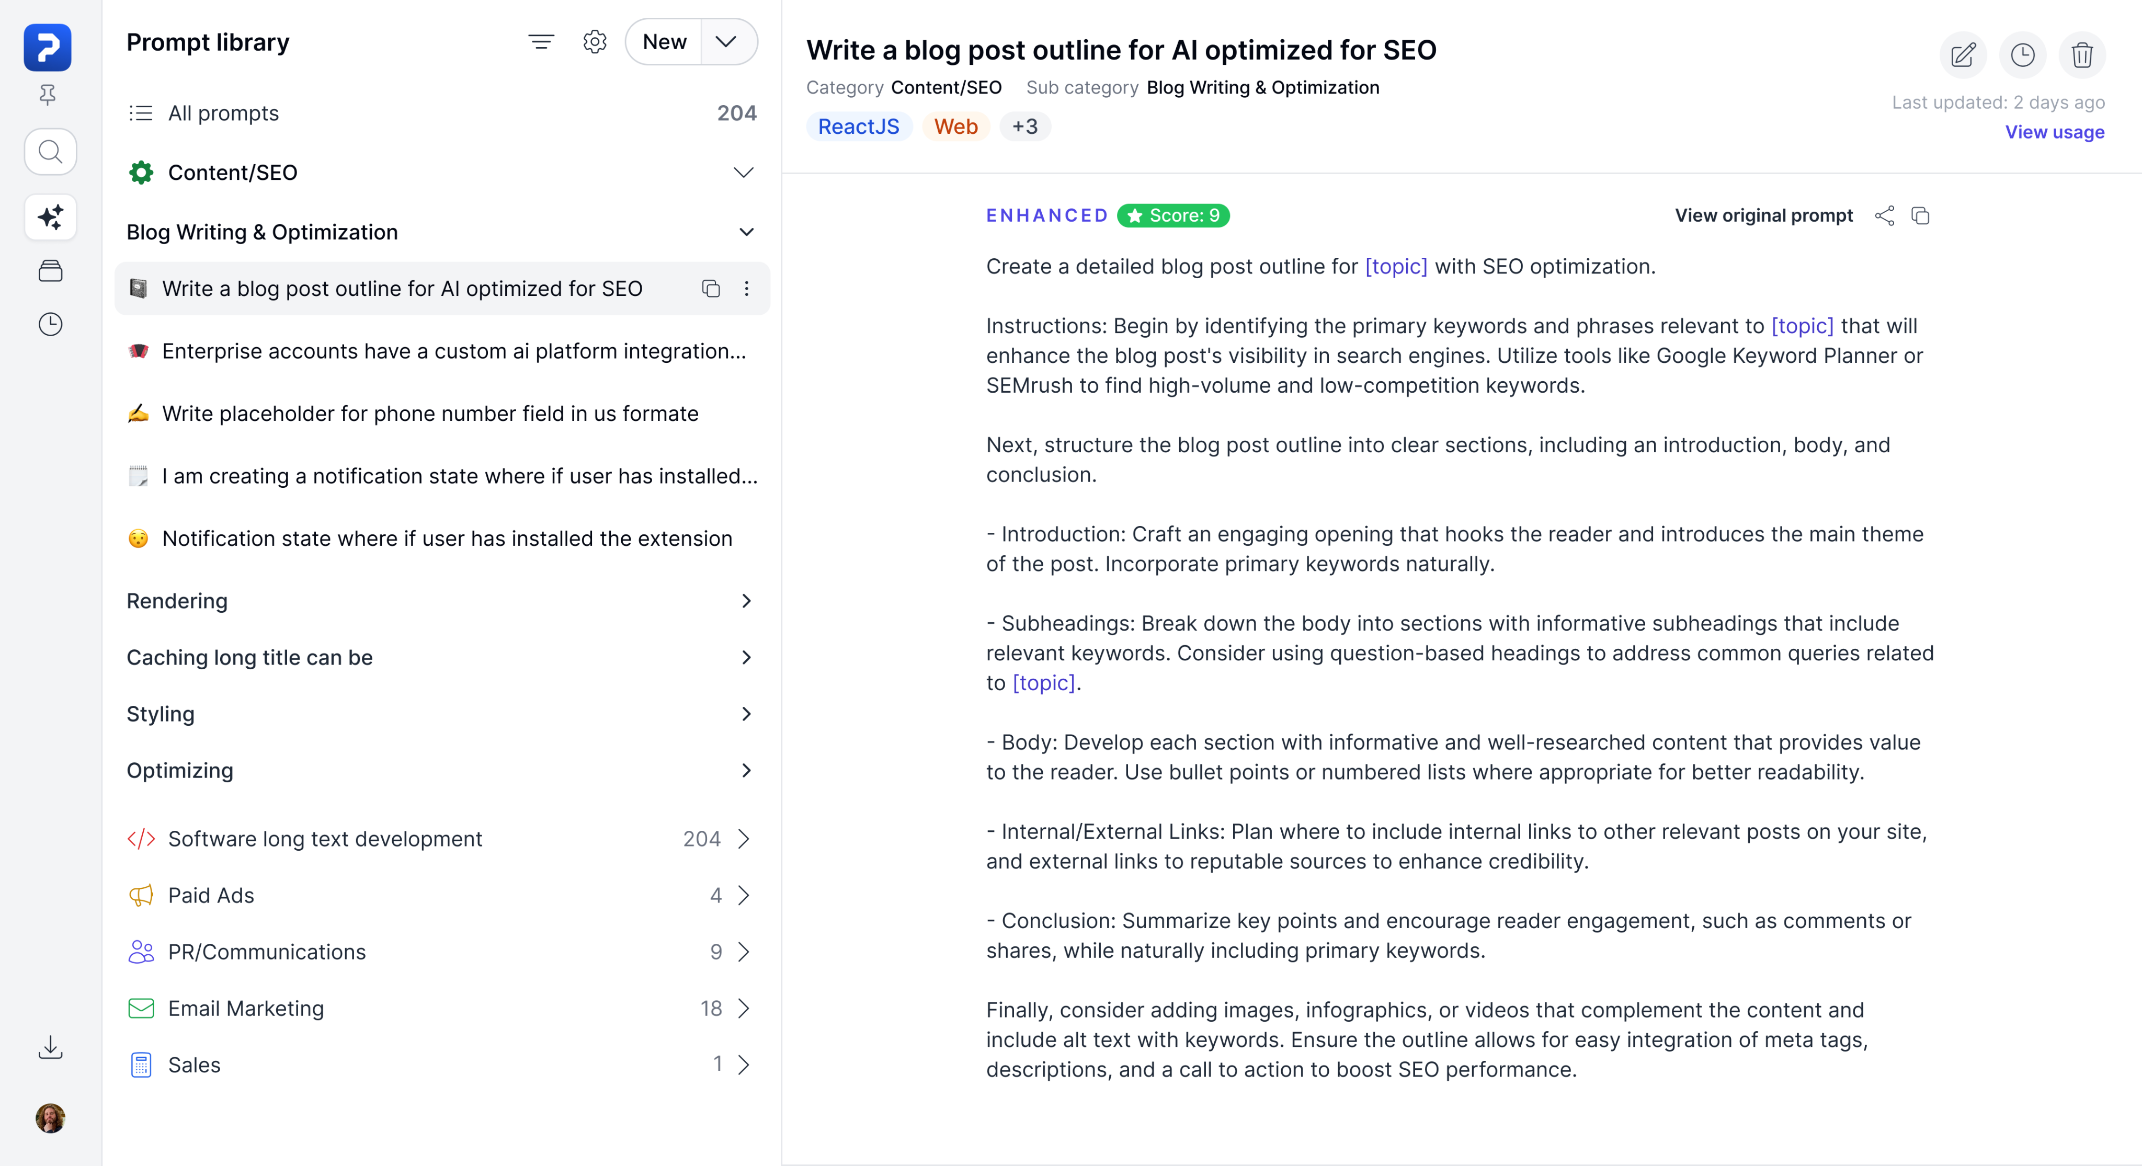The image size is (2142, 1166).
Task: Expand the Rendering subcategory
Action: coord(746,600)
